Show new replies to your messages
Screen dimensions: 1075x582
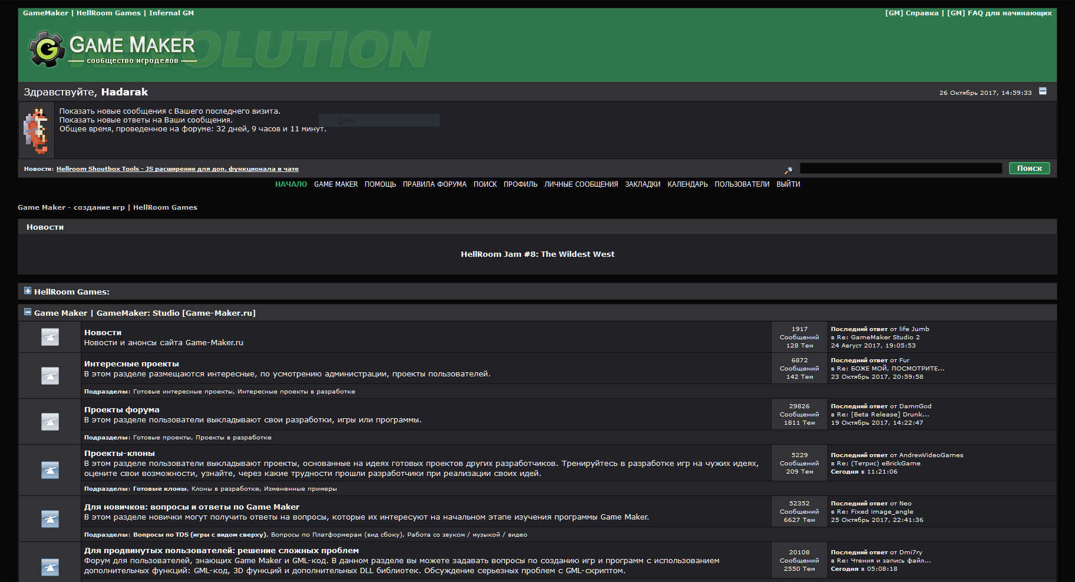[x=146, y=120]
